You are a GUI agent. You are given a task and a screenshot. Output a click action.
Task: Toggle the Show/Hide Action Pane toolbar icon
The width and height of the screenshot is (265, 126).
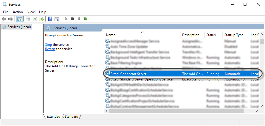tap(57, 19)
